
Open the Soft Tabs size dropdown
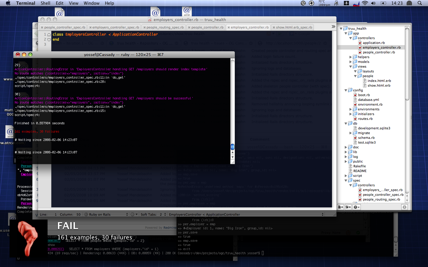[x=162, y=214]
